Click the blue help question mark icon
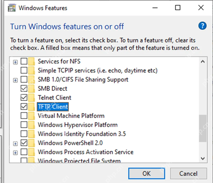The height and width of the screenshot is (183, 213). click(x=202, y=26)
